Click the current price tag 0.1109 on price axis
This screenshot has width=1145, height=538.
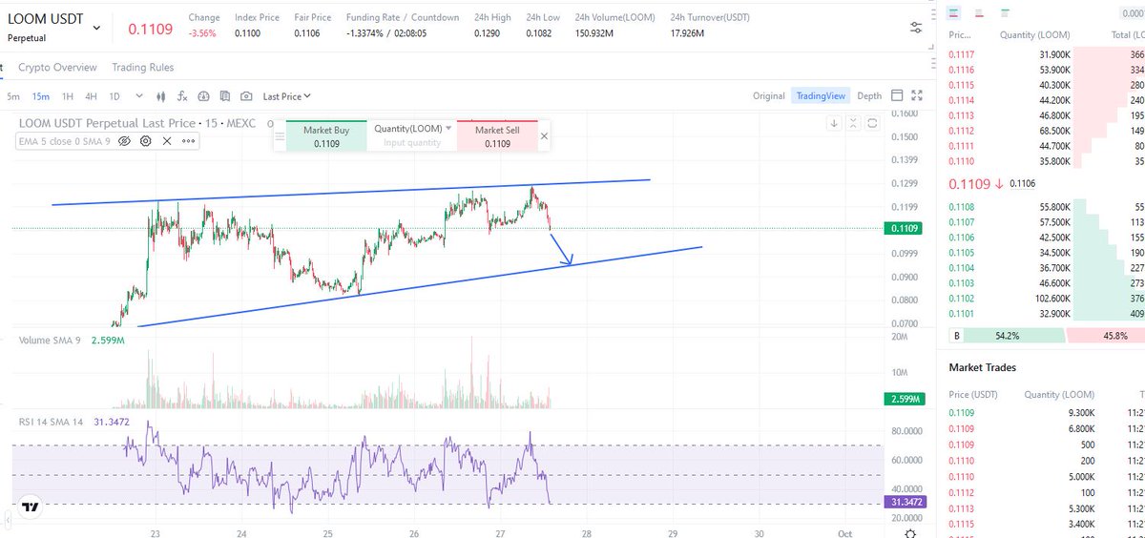point(903,228)
